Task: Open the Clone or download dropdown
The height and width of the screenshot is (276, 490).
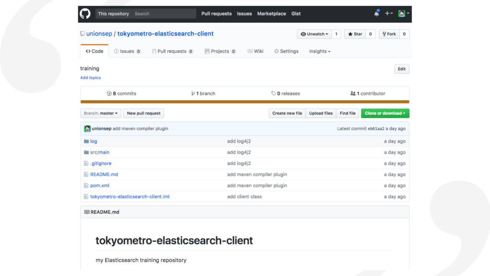Action: [x=385, y=114]
